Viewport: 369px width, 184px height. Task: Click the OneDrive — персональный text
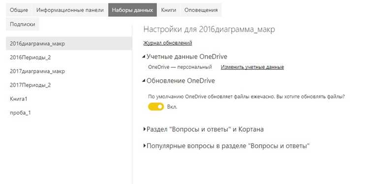(x=180, y=67)
